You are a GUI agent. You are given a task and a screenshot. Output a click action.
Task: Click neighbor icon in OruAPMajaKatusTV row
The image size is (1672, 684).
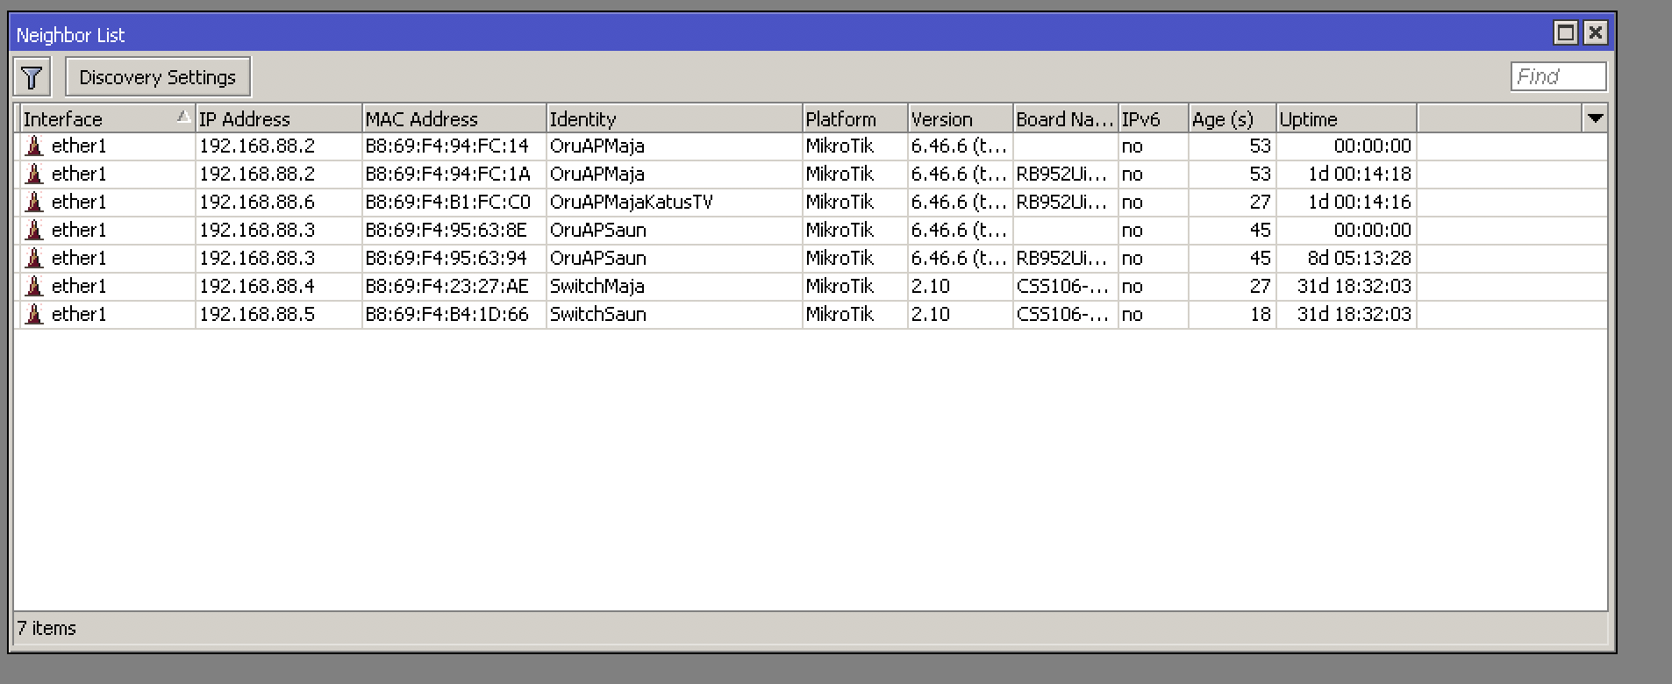point(34,202)
